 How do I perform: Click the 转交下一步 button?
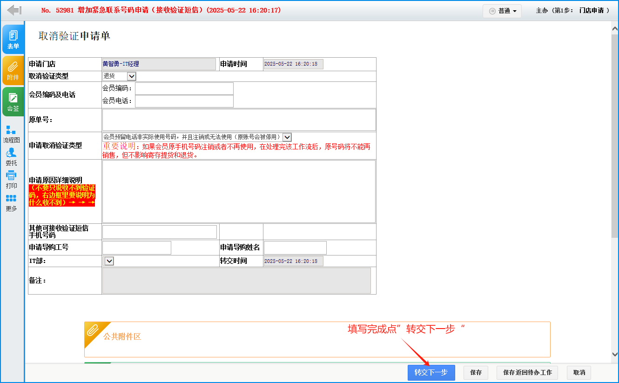(431, 373)
